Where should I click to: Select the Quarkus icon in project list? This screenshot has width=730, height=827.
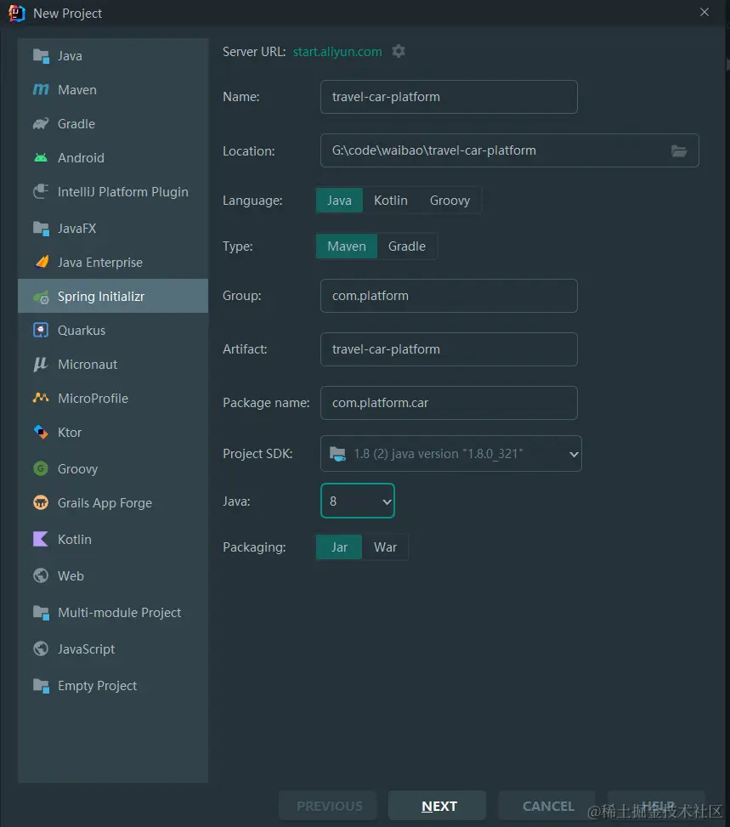tap(41, 331)
